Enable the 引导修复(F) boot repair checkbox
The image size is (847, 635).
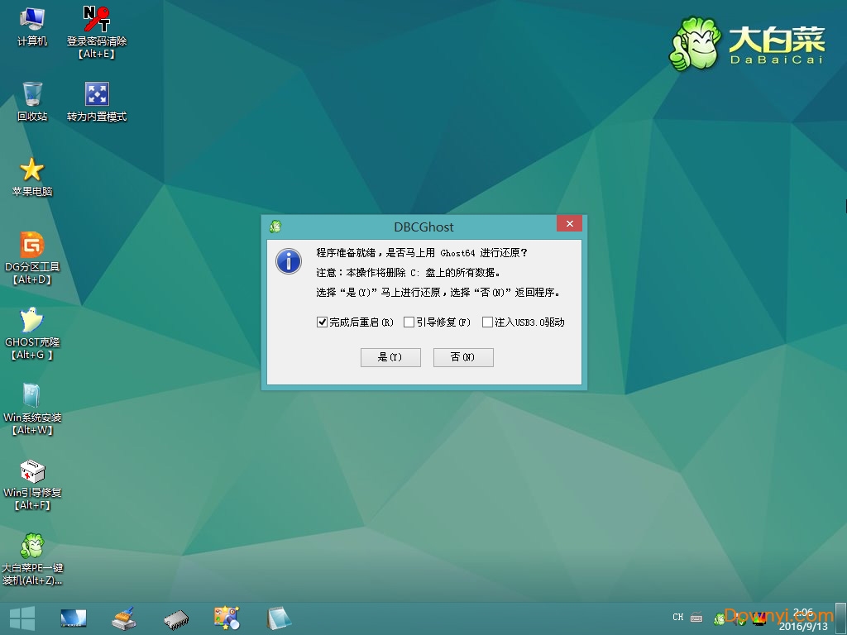tap(409, 322)
